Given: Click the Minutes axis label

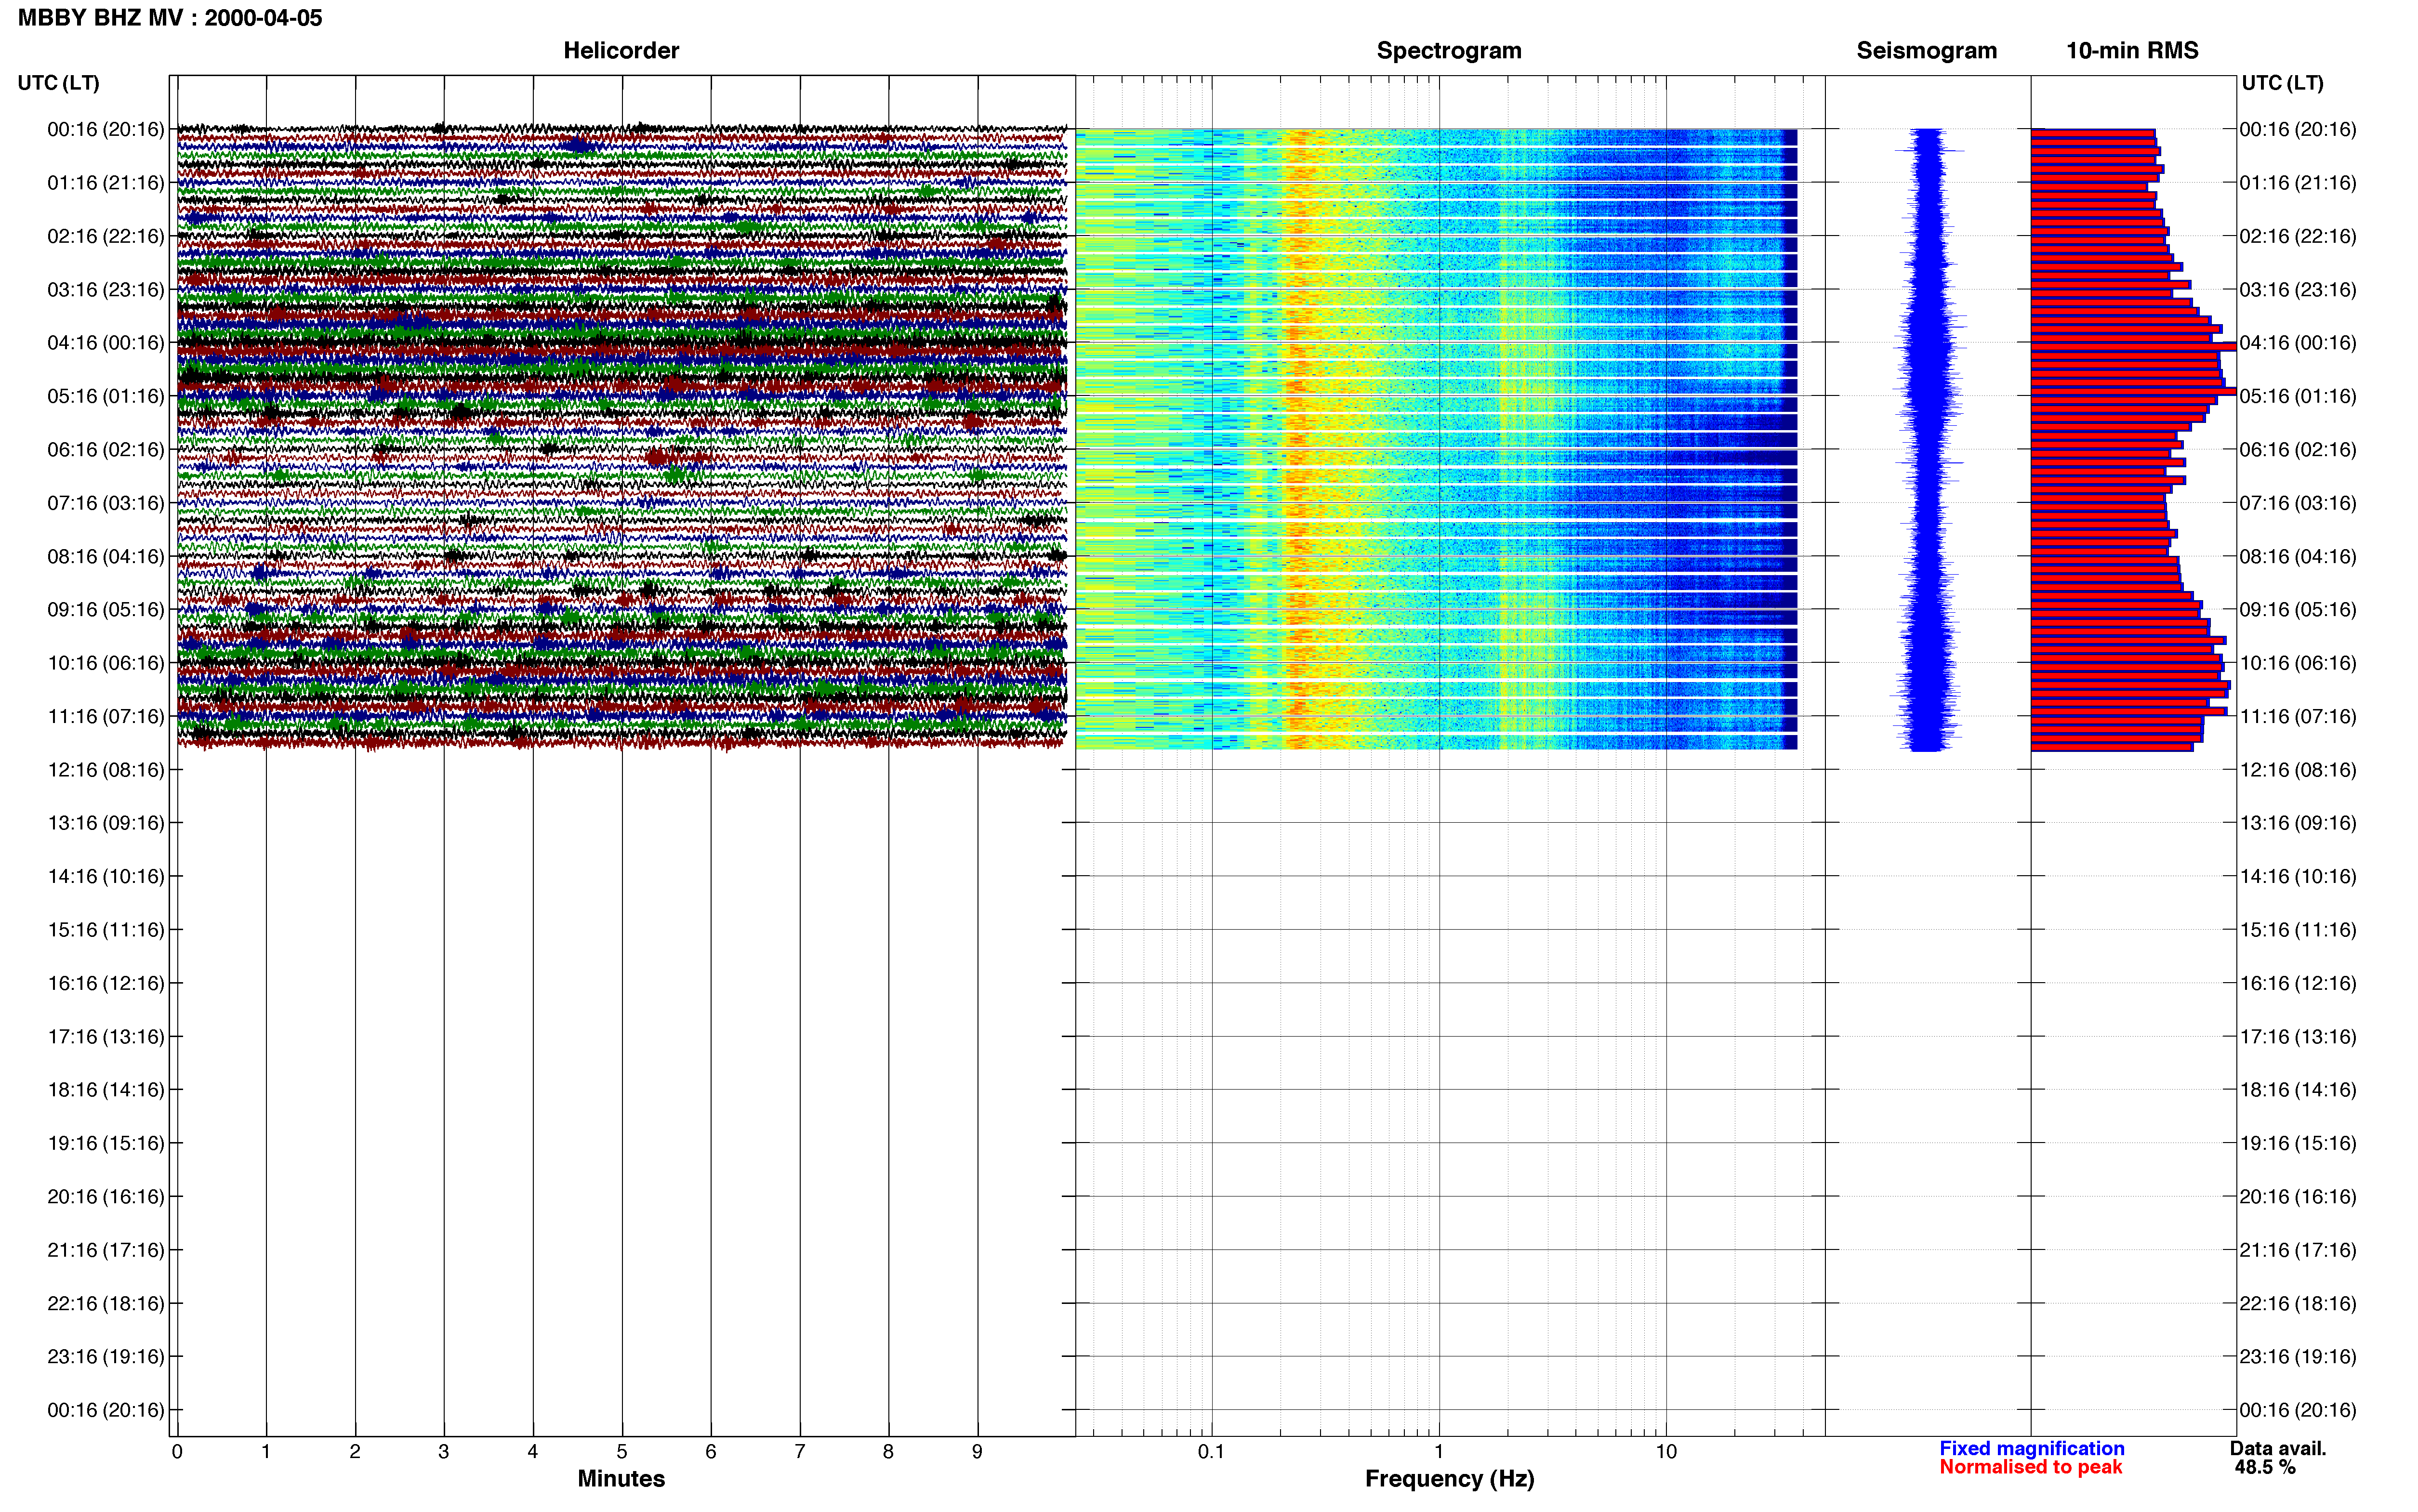Looking at the screenshot, I should click(x=621, y=1478).
